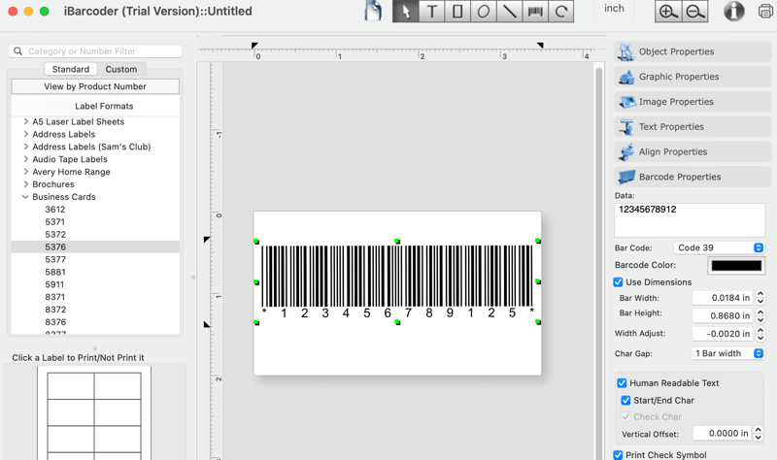Viewport: 777px width, 460px height.
Task: Select the arrow pointer tool
Action: tap(406, 12)
